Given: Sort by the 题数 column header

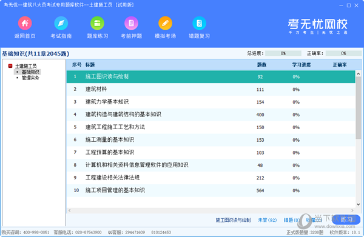Looking at the screenshot, I should pos(261,65).
